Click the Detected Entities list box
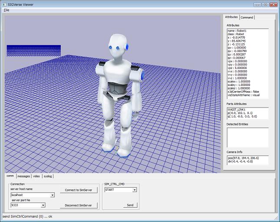 pos(247,137)
